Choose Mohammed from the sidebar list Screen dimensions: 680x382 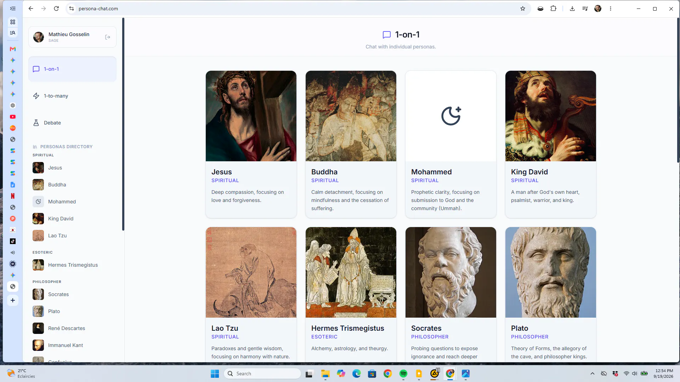point(72,202)
